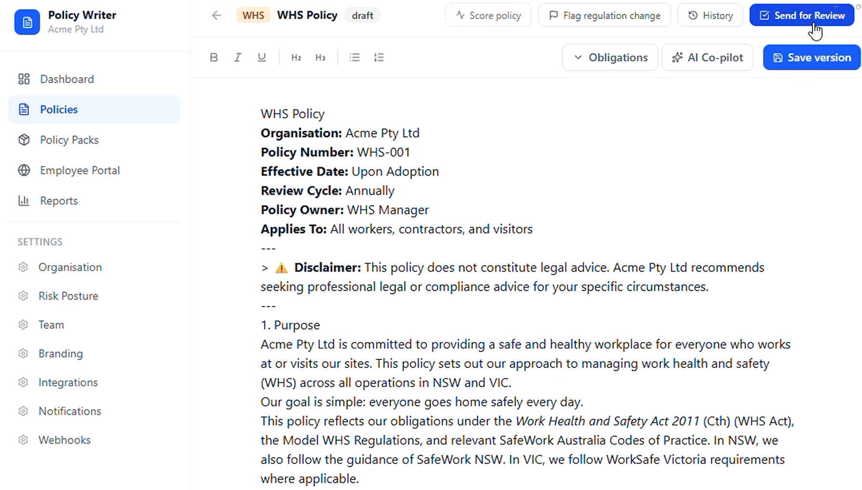Open the AI Co-pilot panel
This screenshot has width=862, height=490.
(x=708, y=57)
